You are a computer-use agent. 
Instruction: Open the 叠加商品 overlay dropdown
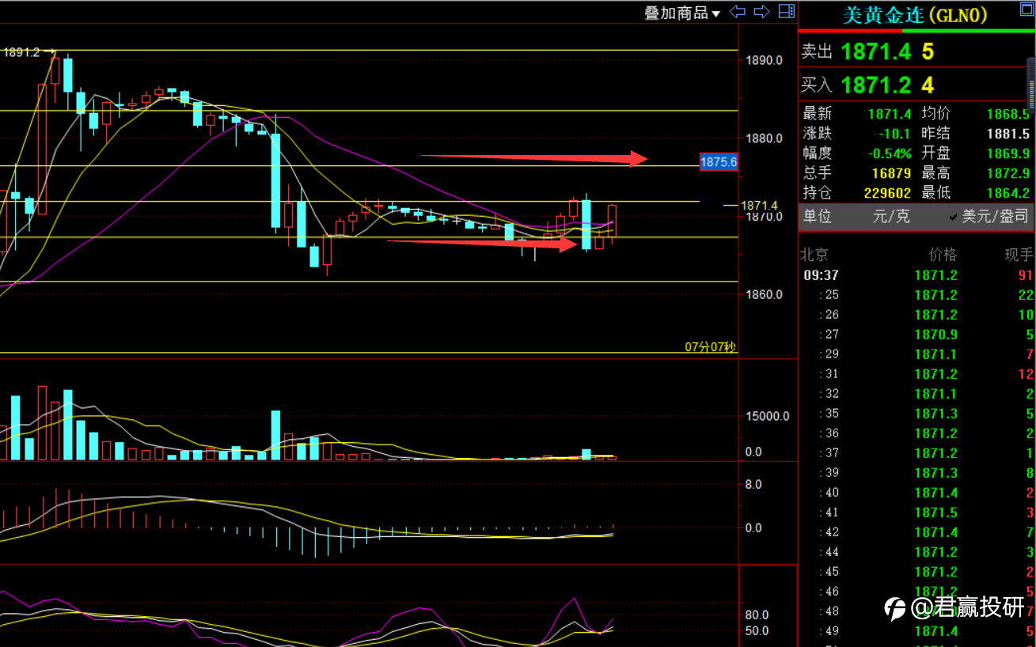click(x=683, y=13)
